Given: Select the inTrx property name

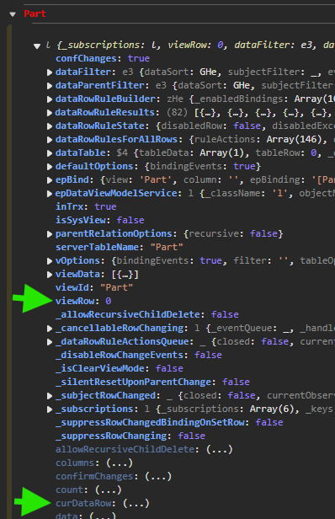Looking at the screenshot, I should click(70, 207).
